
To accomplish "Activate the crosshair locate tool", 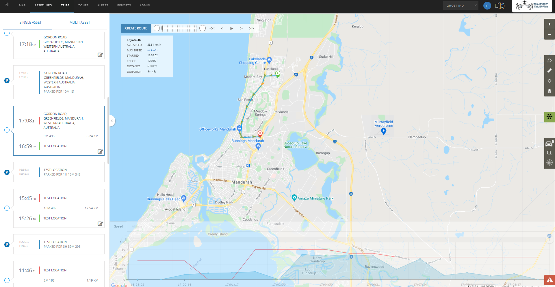I will [550, 81].
